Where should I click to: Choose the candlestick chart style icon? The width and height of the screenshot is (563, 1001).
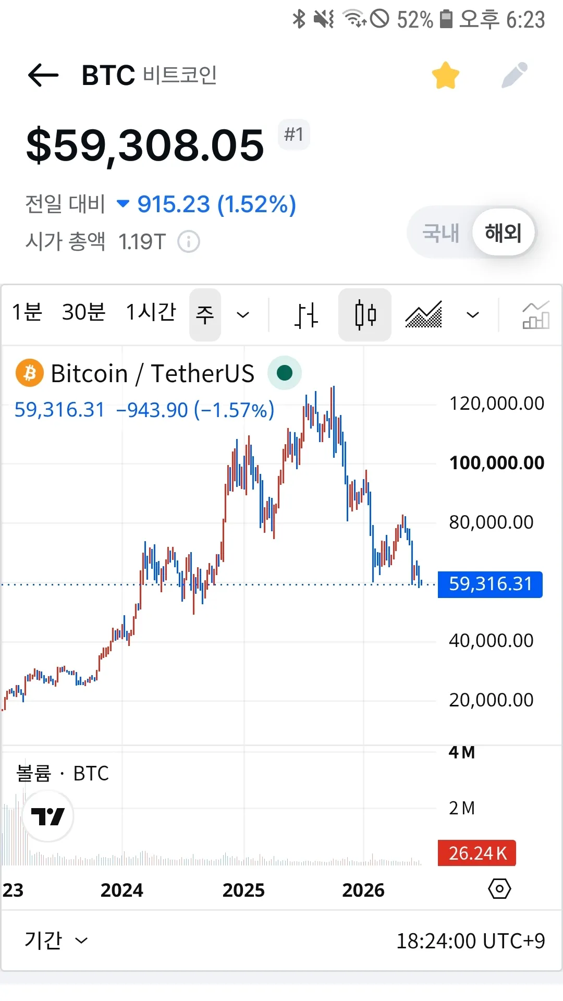click(365, 315)
